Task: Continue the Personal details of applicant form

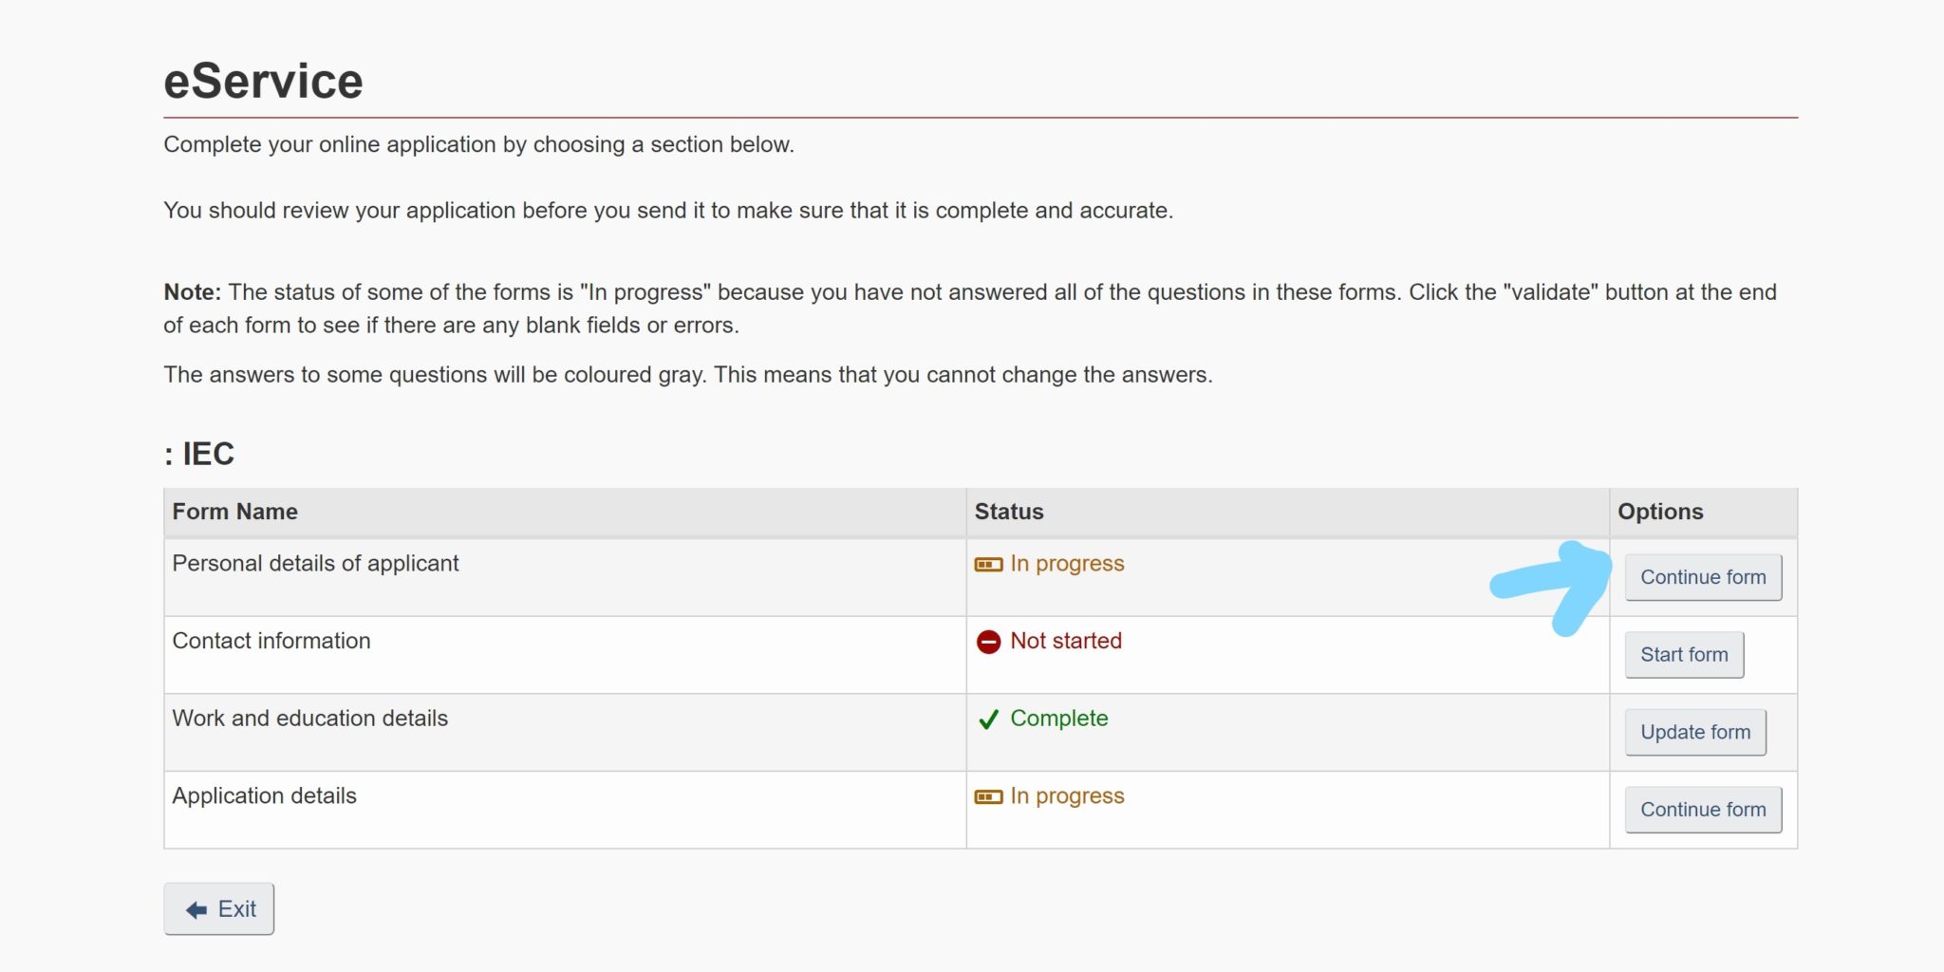Action: (x=1702, y=577)
